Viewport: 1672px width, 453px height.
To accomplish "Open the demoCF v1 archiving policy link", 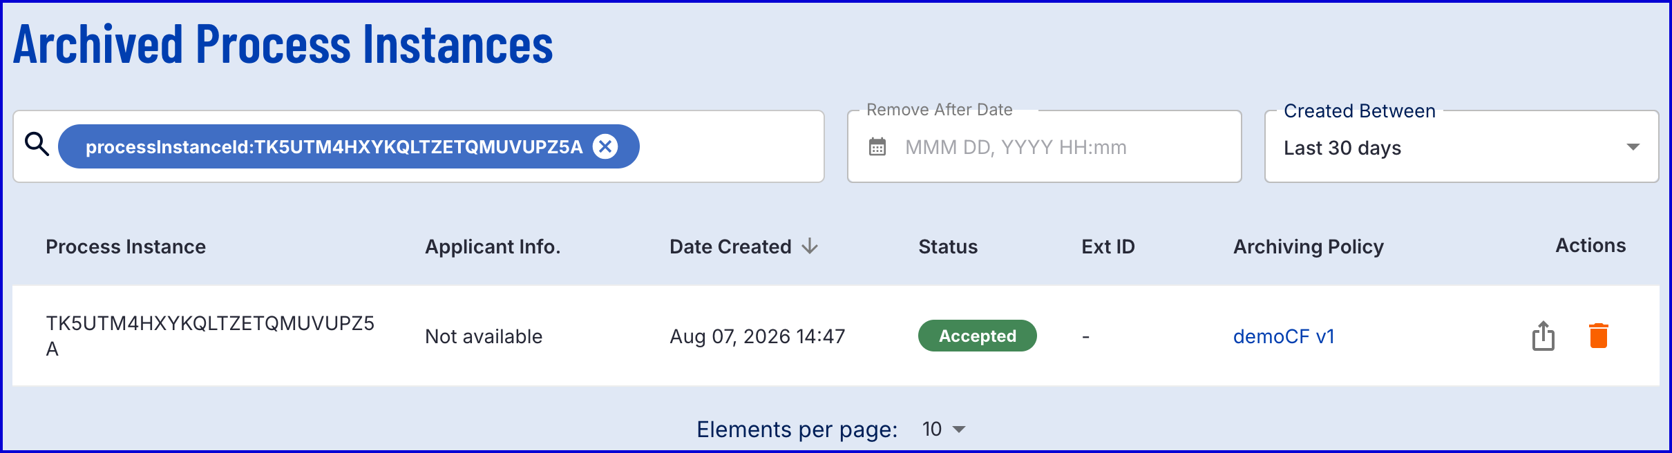I will 1284,336.
